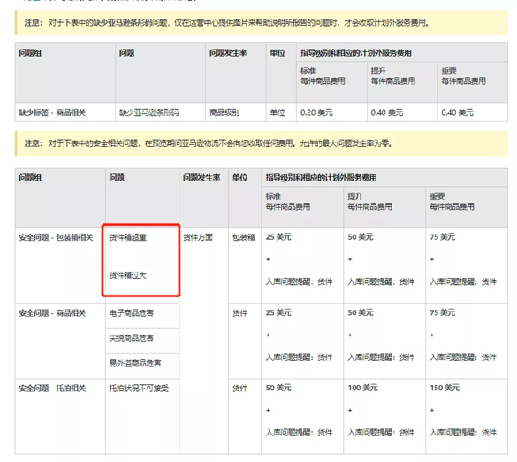Click the 缺少标签 - 商品相关 group cell
The height and width of the screenshot is (462, 517).
click(x=65, y=112)
